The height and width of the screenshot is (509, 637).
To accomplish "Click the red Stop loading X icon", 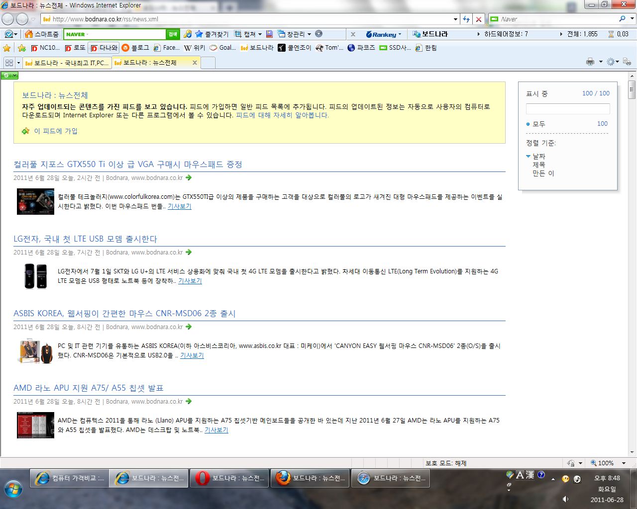I will (x=478, y=19).
